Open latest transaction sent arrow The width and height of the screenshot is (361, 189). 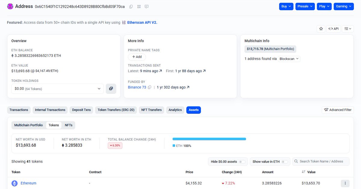pyautogui.click(x=161, y=71)
